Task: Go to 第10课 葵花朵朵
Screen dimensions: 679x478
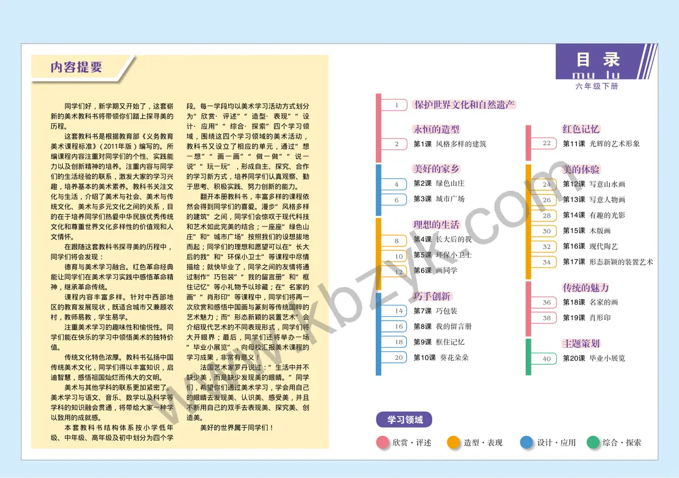Action: click(x=441, y=357)
